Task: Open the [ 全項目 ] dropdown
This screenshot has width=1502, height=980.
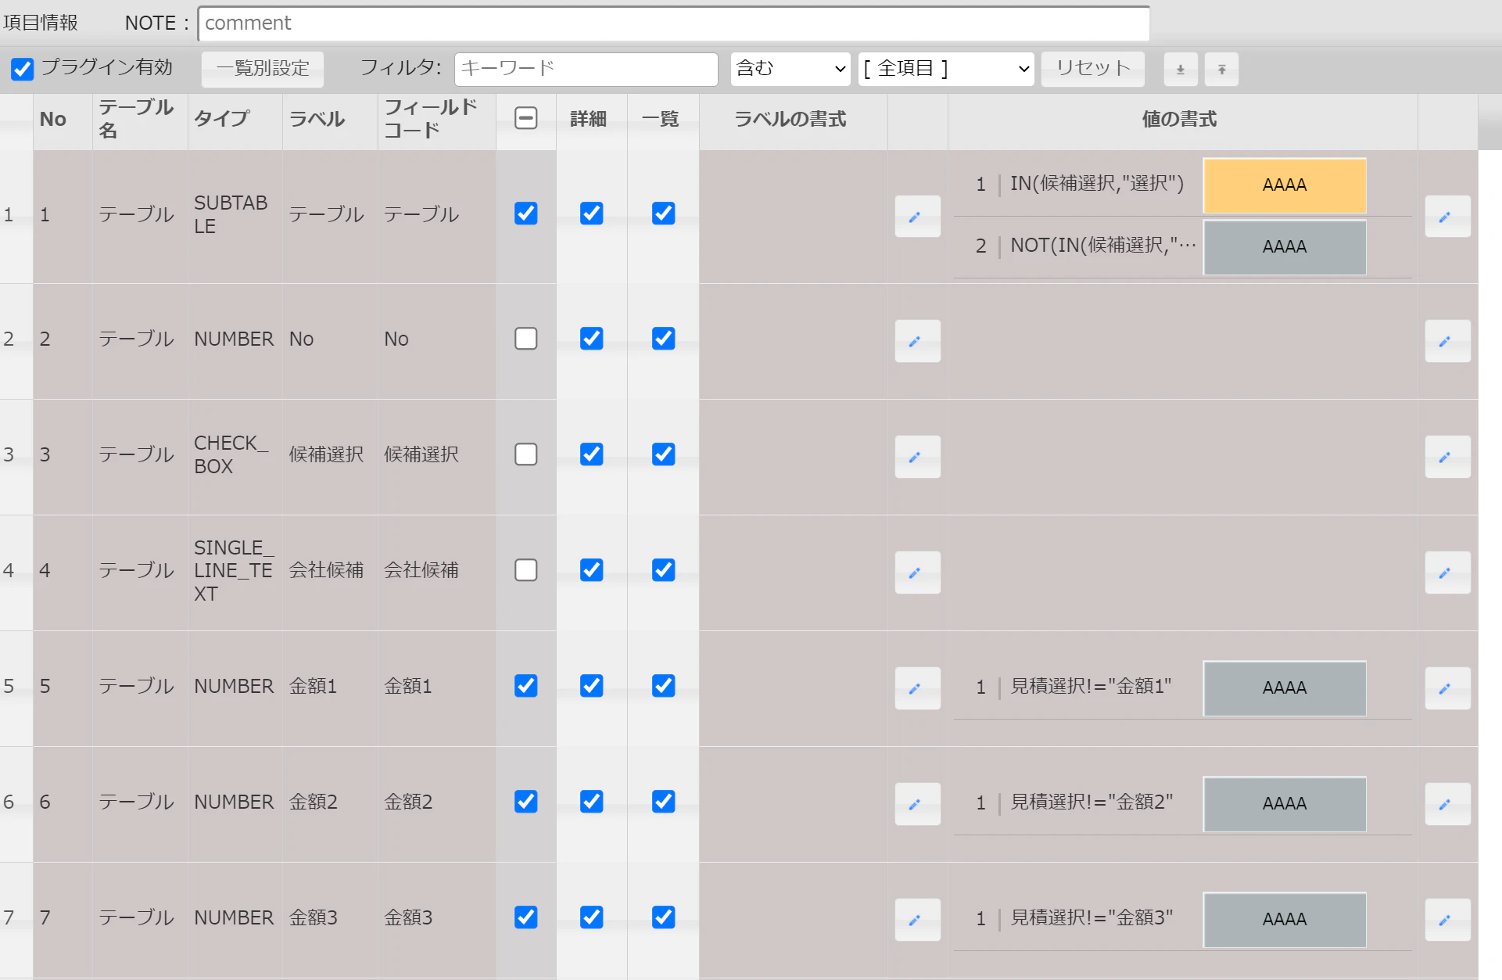Action: click(x=946, y=69)
